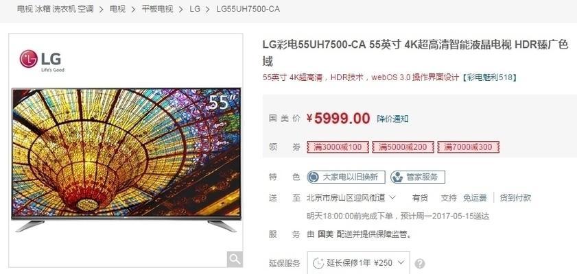Click the 降价通知 price alert link
Screen dimensions: 577x274
[x=392, y=119]
